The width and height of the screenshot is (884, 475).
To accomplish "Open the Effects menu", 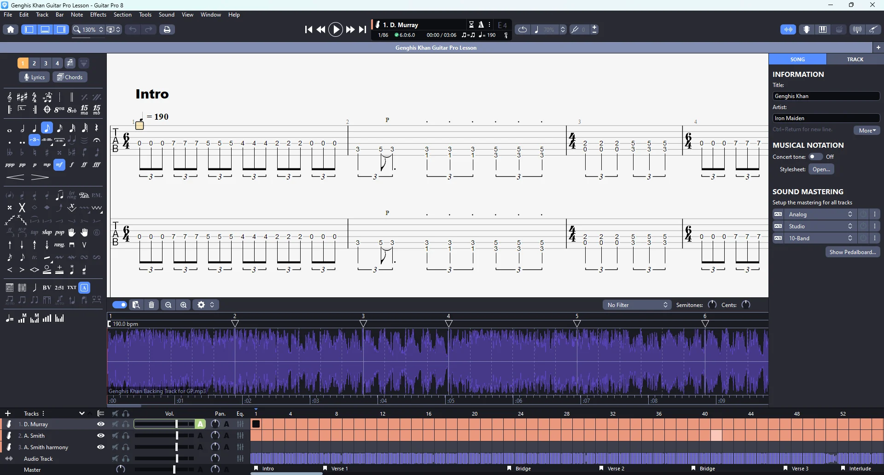I will [98, 15].
